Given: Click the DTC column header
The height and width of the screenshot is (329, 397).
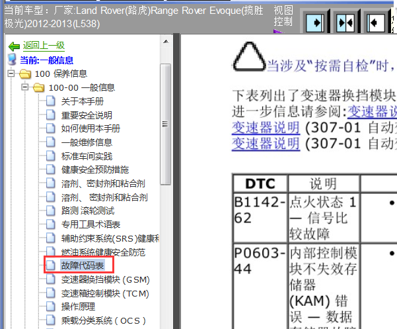Looking at the screenshot, I should pyautogui.click(x=260, y=183).
